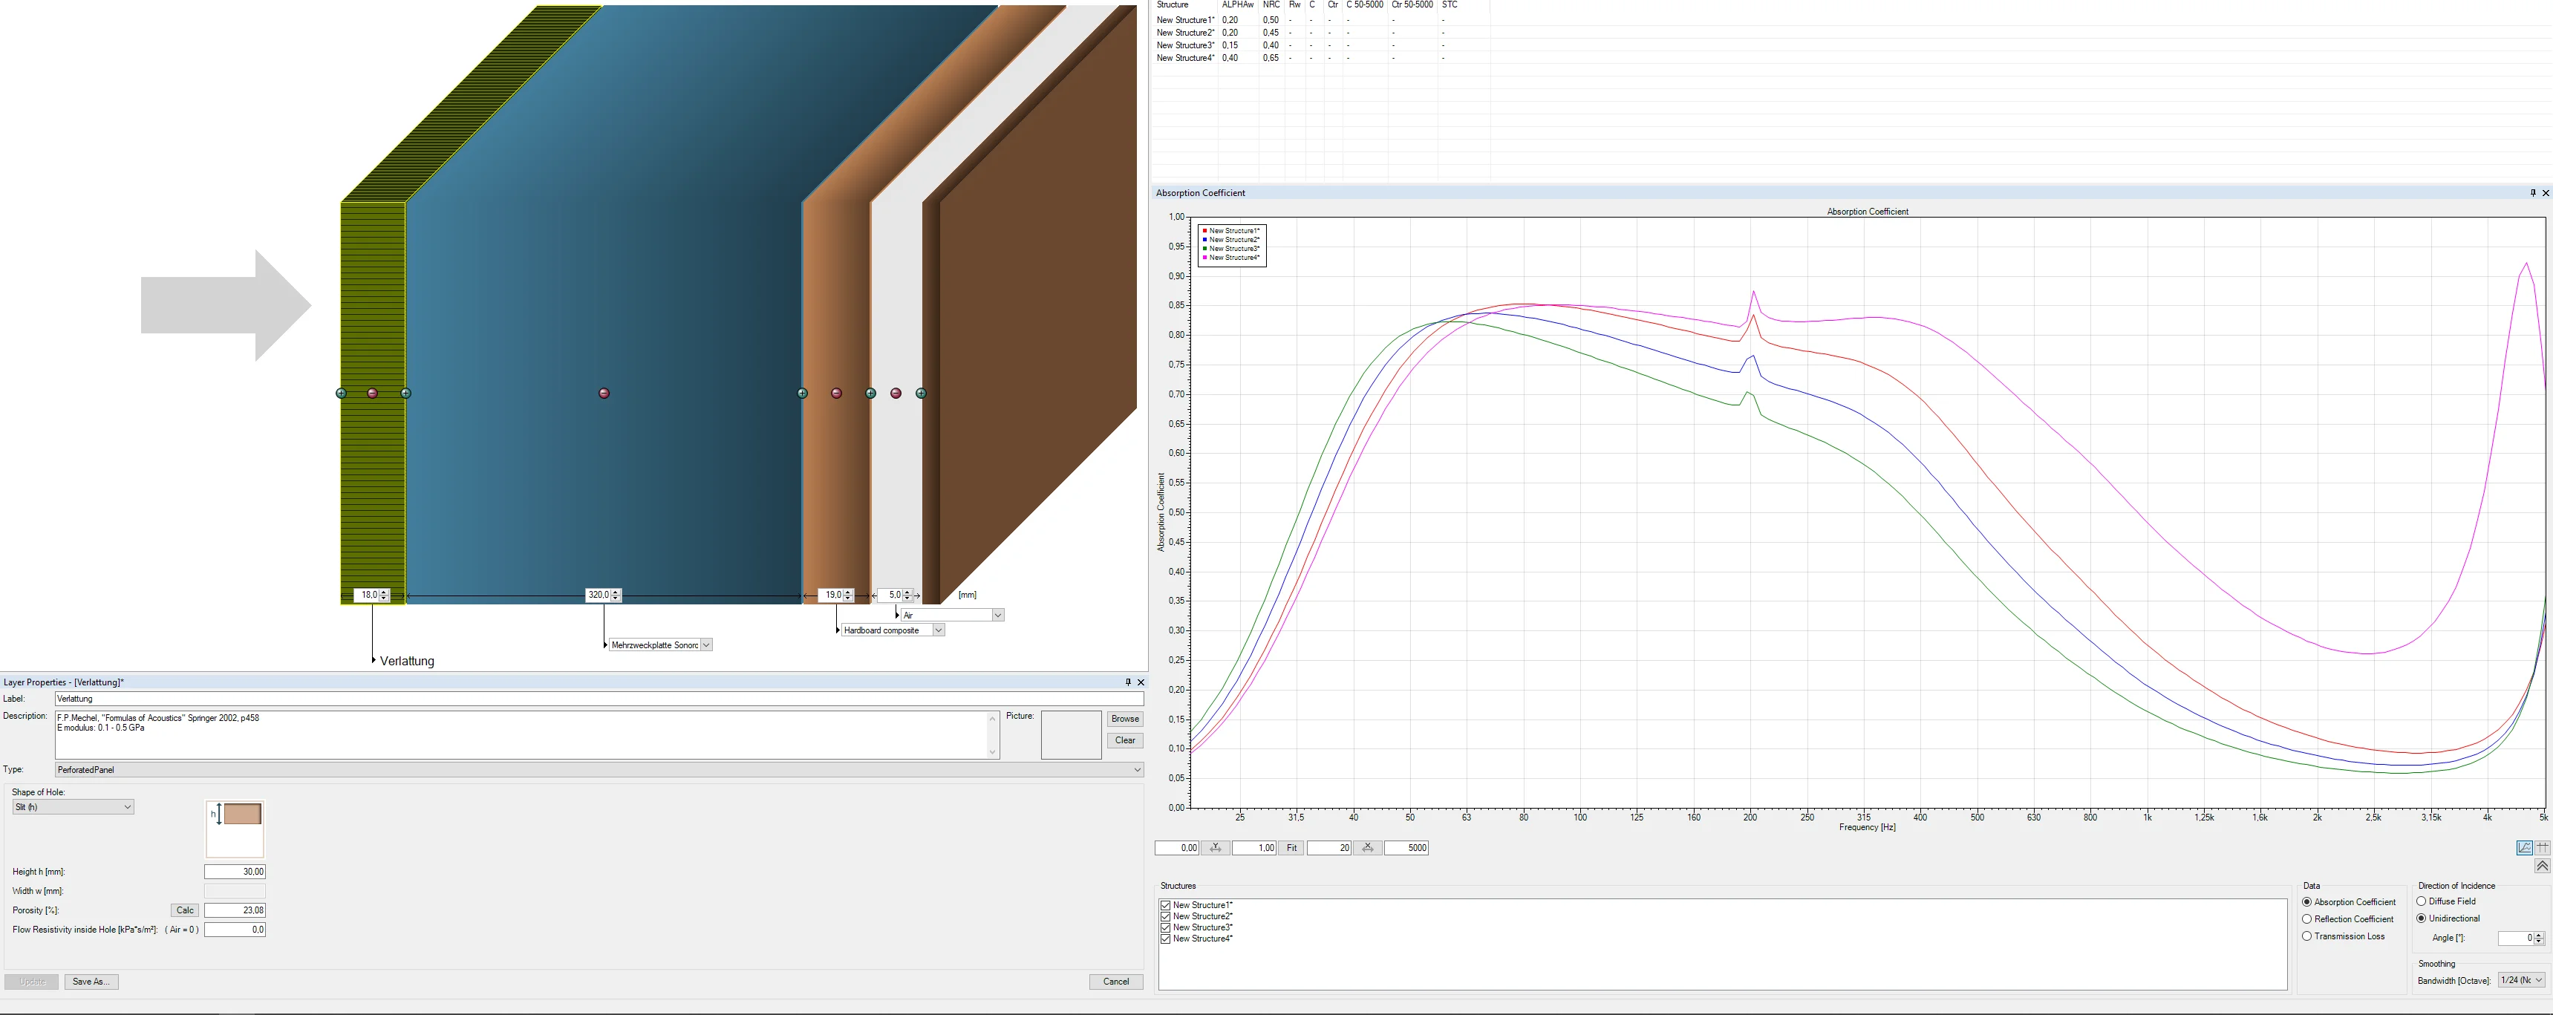Click the Browse picture button
2553x1015 pixels.
(1125, 719)
